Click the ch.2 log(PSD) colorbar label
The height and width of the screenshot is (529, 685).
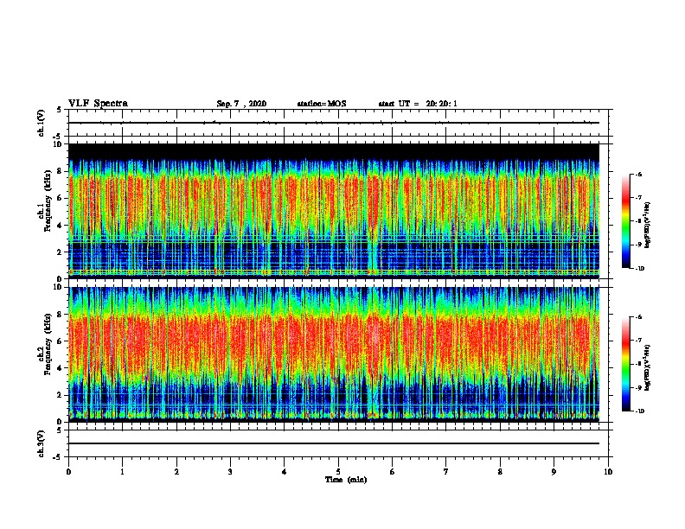click(648, 367)
